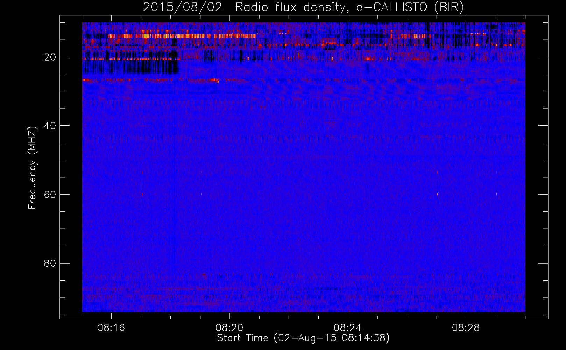Viewport: 566px width, 350px height.
Task: Click the "Frequency (MHZ)" axis label
Action: tap(32, 168)
